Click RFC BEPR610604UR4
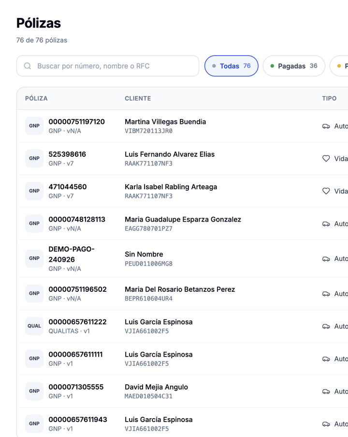 pos(149,299)
